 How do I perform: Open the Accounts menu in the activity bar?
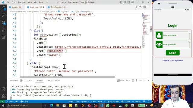coord(4,89)
